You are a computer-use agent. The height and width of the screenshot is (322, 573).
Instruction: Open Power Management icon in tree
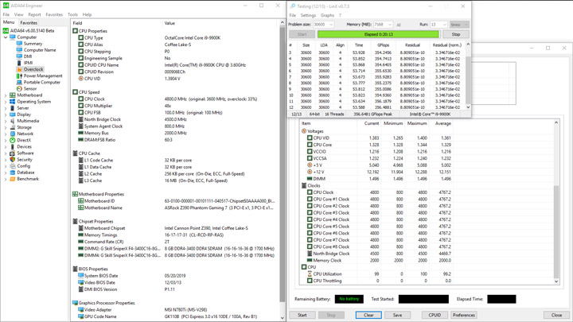pos(19,76)
